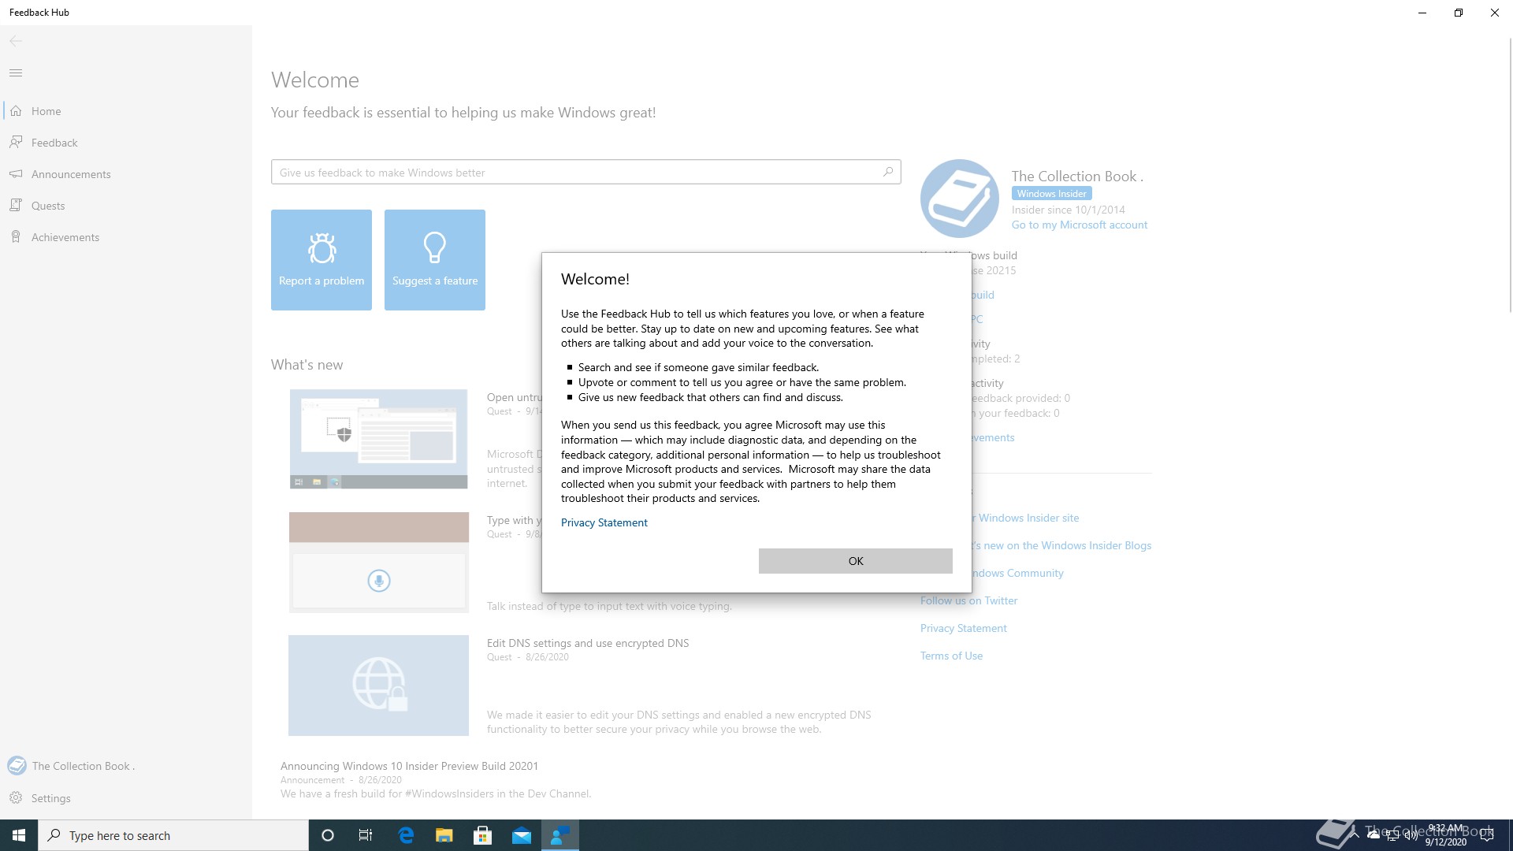Open the Privacy Statement link in the Welcome dialog
The height and width of the screenshot is (851, 1513).
point(604,522)
